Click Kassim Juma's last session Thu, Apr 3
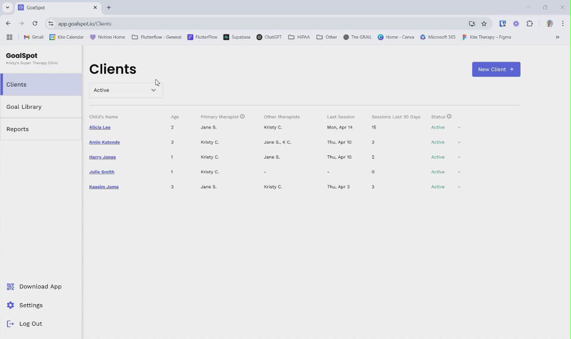This screenshot has height=339, width=571. coord(338,187)
